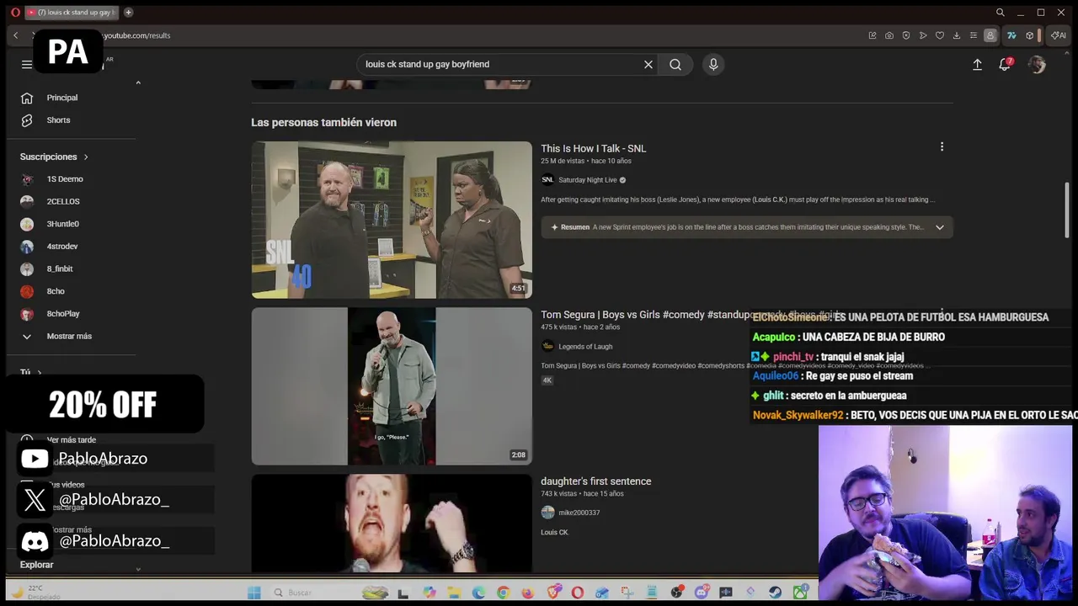Open Opera snapshot camera tool
This screenshot has height=606, width=1078.
tap(889, 35)
